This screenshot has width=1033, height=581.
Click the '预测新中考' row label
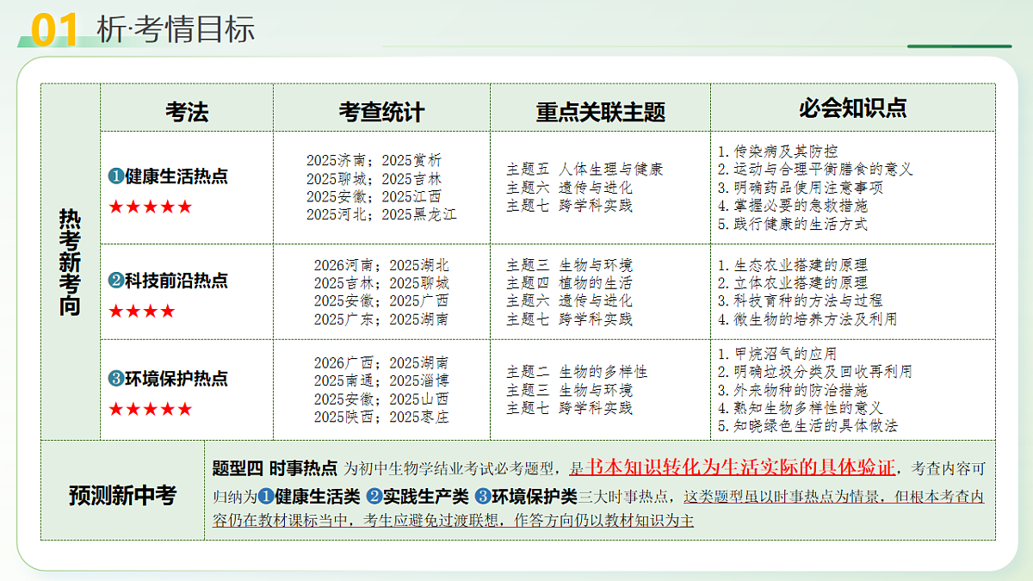(122, 495)
